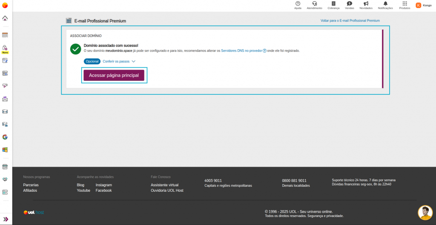Click the orange table grid sidebar icon

pyautogui.click(x=5, y=35)
